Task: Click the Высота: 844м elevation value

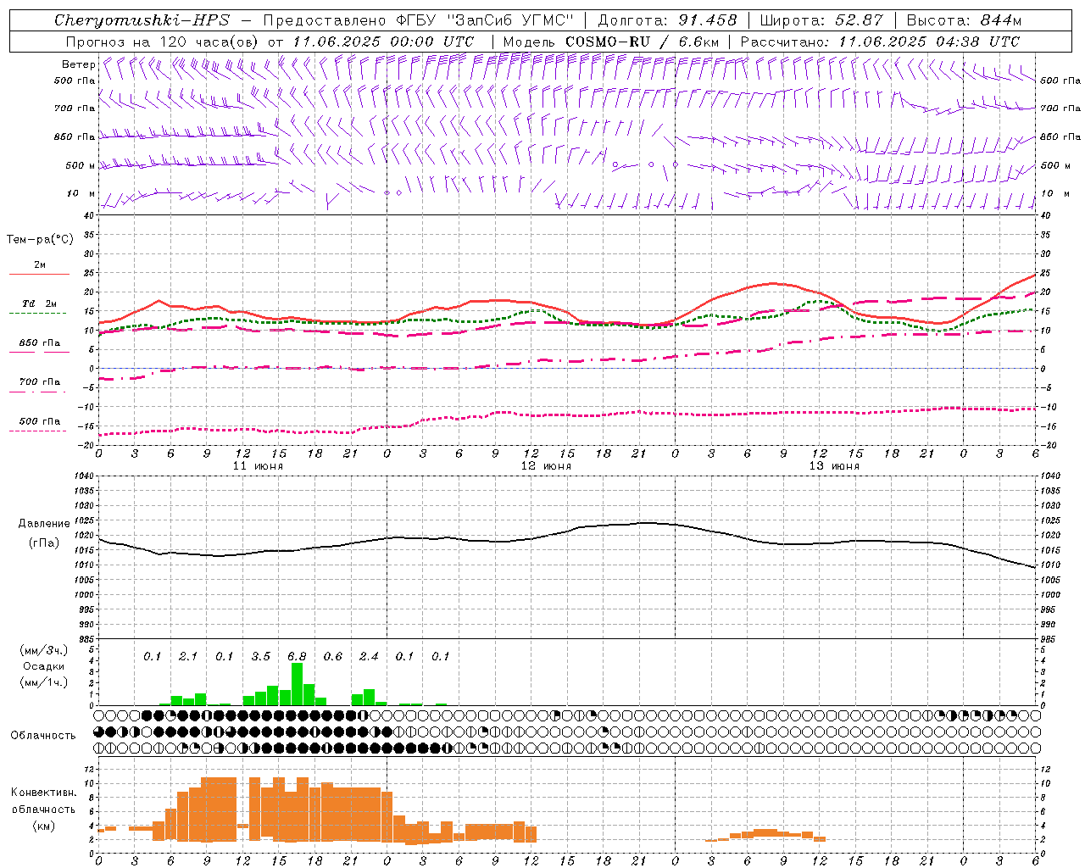Action: (964, 20)
